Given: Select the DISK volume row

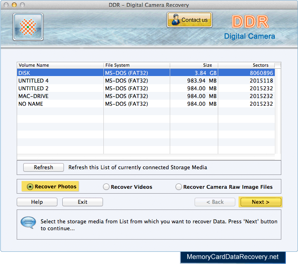Looking at the screenshot, I should (146, 73).
